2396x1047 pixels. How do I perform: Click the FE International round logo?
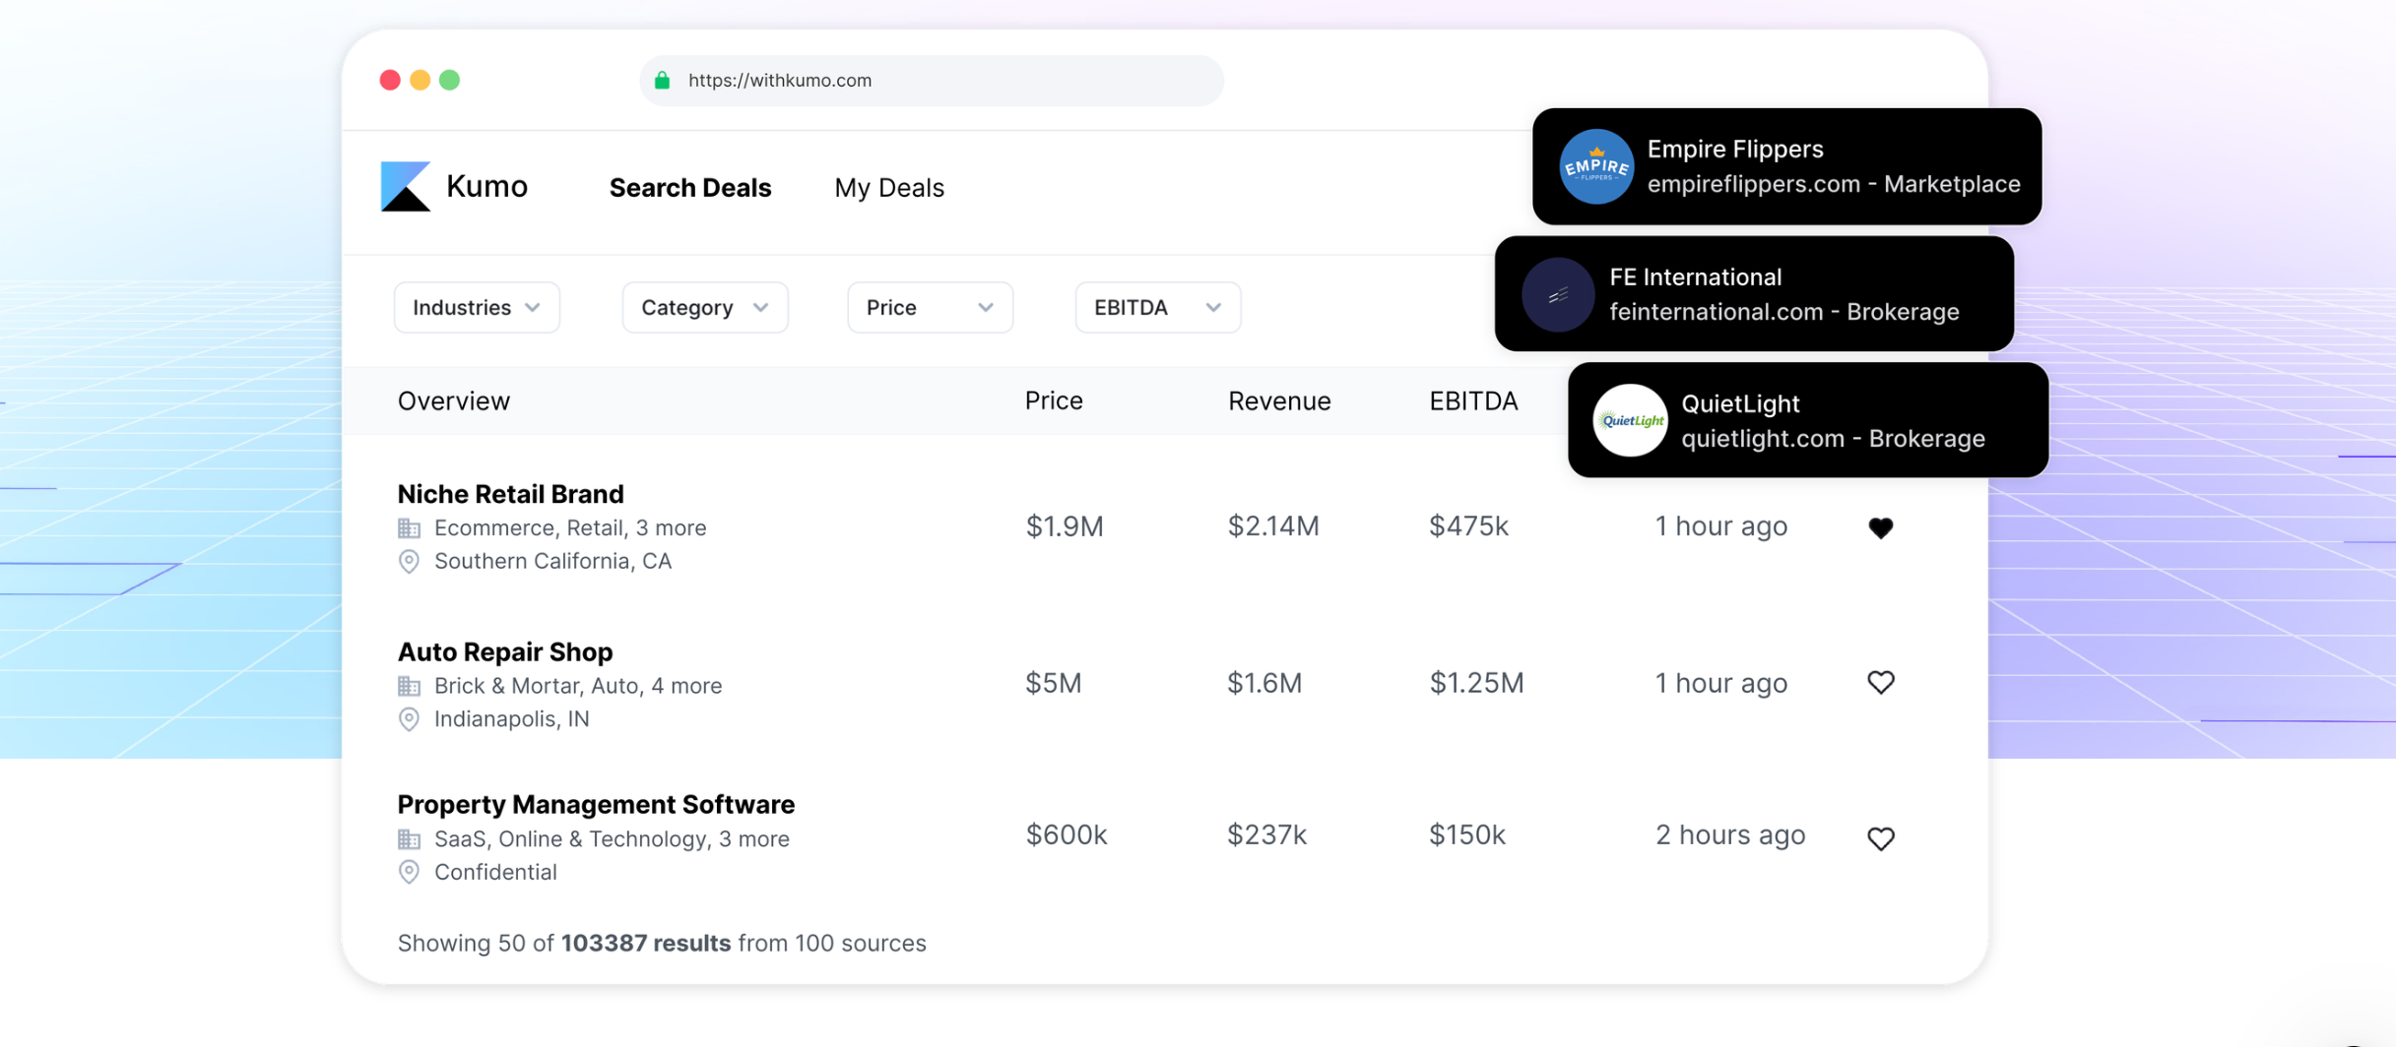1558,294
